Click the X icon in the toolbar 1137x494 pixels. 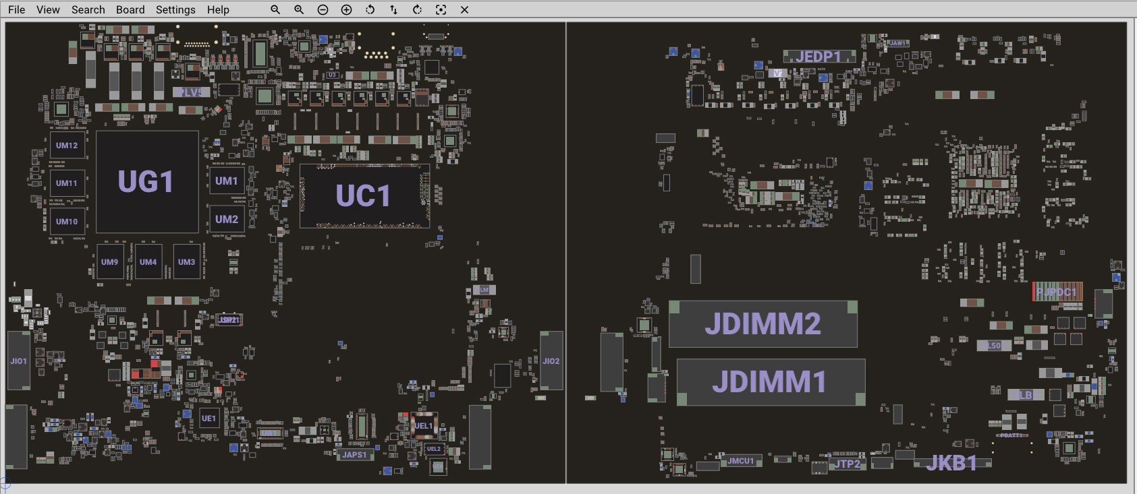pos(464,9)
